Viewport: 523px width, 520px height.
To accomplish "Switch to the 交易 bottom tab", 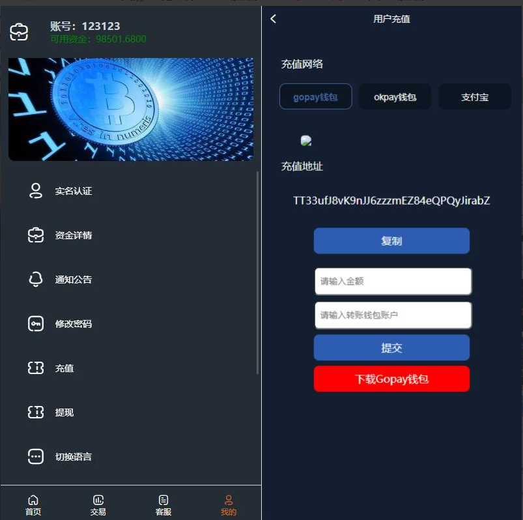I will click(x=98, y=505).
